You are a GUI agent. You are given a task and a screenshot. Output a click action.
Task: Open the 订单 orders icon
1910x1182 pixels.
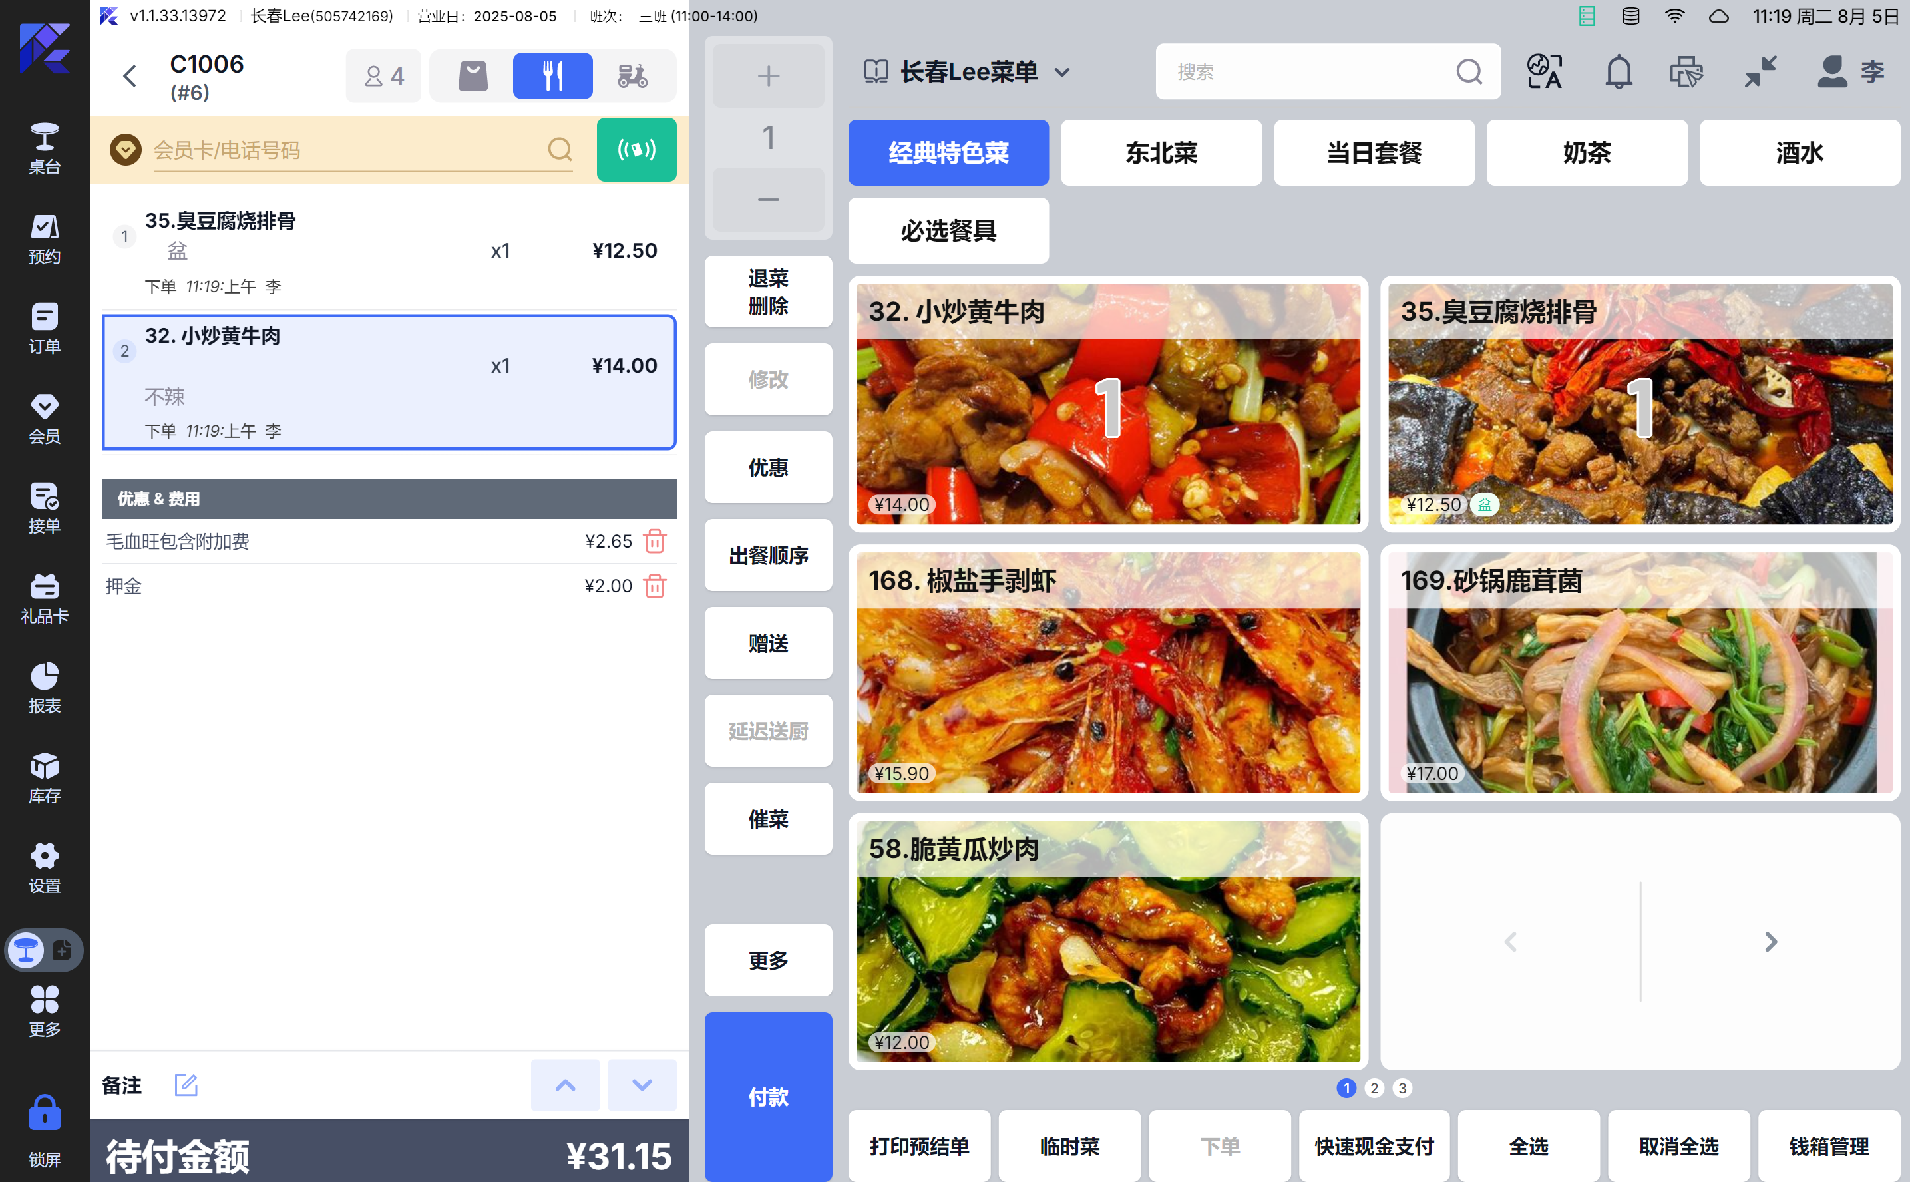tap(45, 328)
